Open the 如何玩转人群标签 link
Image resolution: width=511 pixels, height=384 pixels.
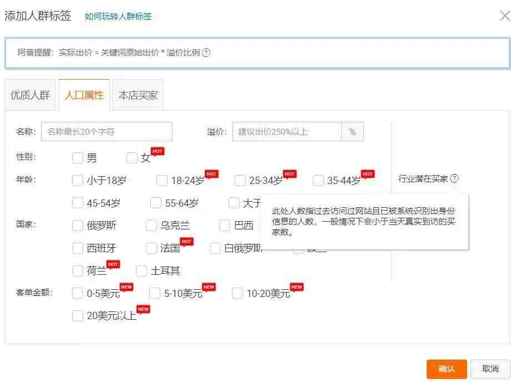click(118, 17)
